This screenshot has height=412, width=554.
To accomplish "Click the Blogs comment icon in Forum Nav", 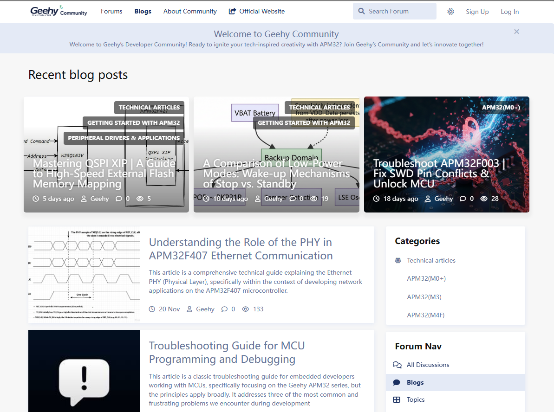I will tap(397, 382).
